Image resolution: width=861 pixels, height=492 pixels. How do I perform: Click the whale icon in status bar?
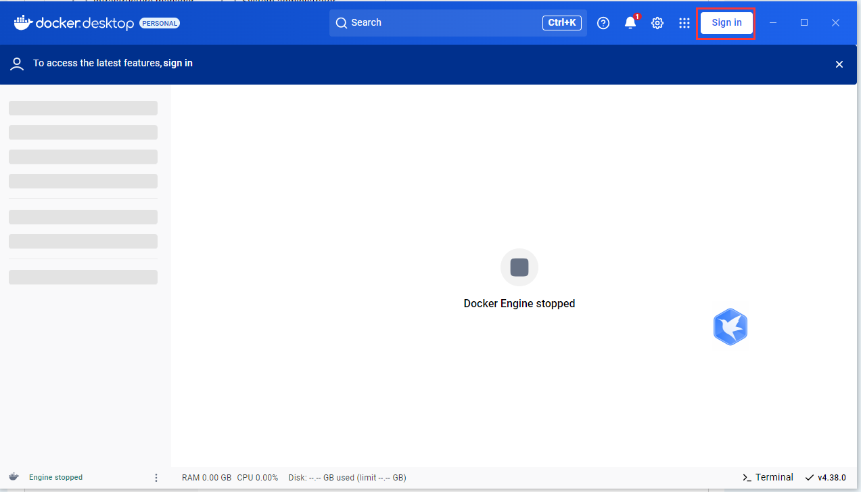[x=14, y=477]
